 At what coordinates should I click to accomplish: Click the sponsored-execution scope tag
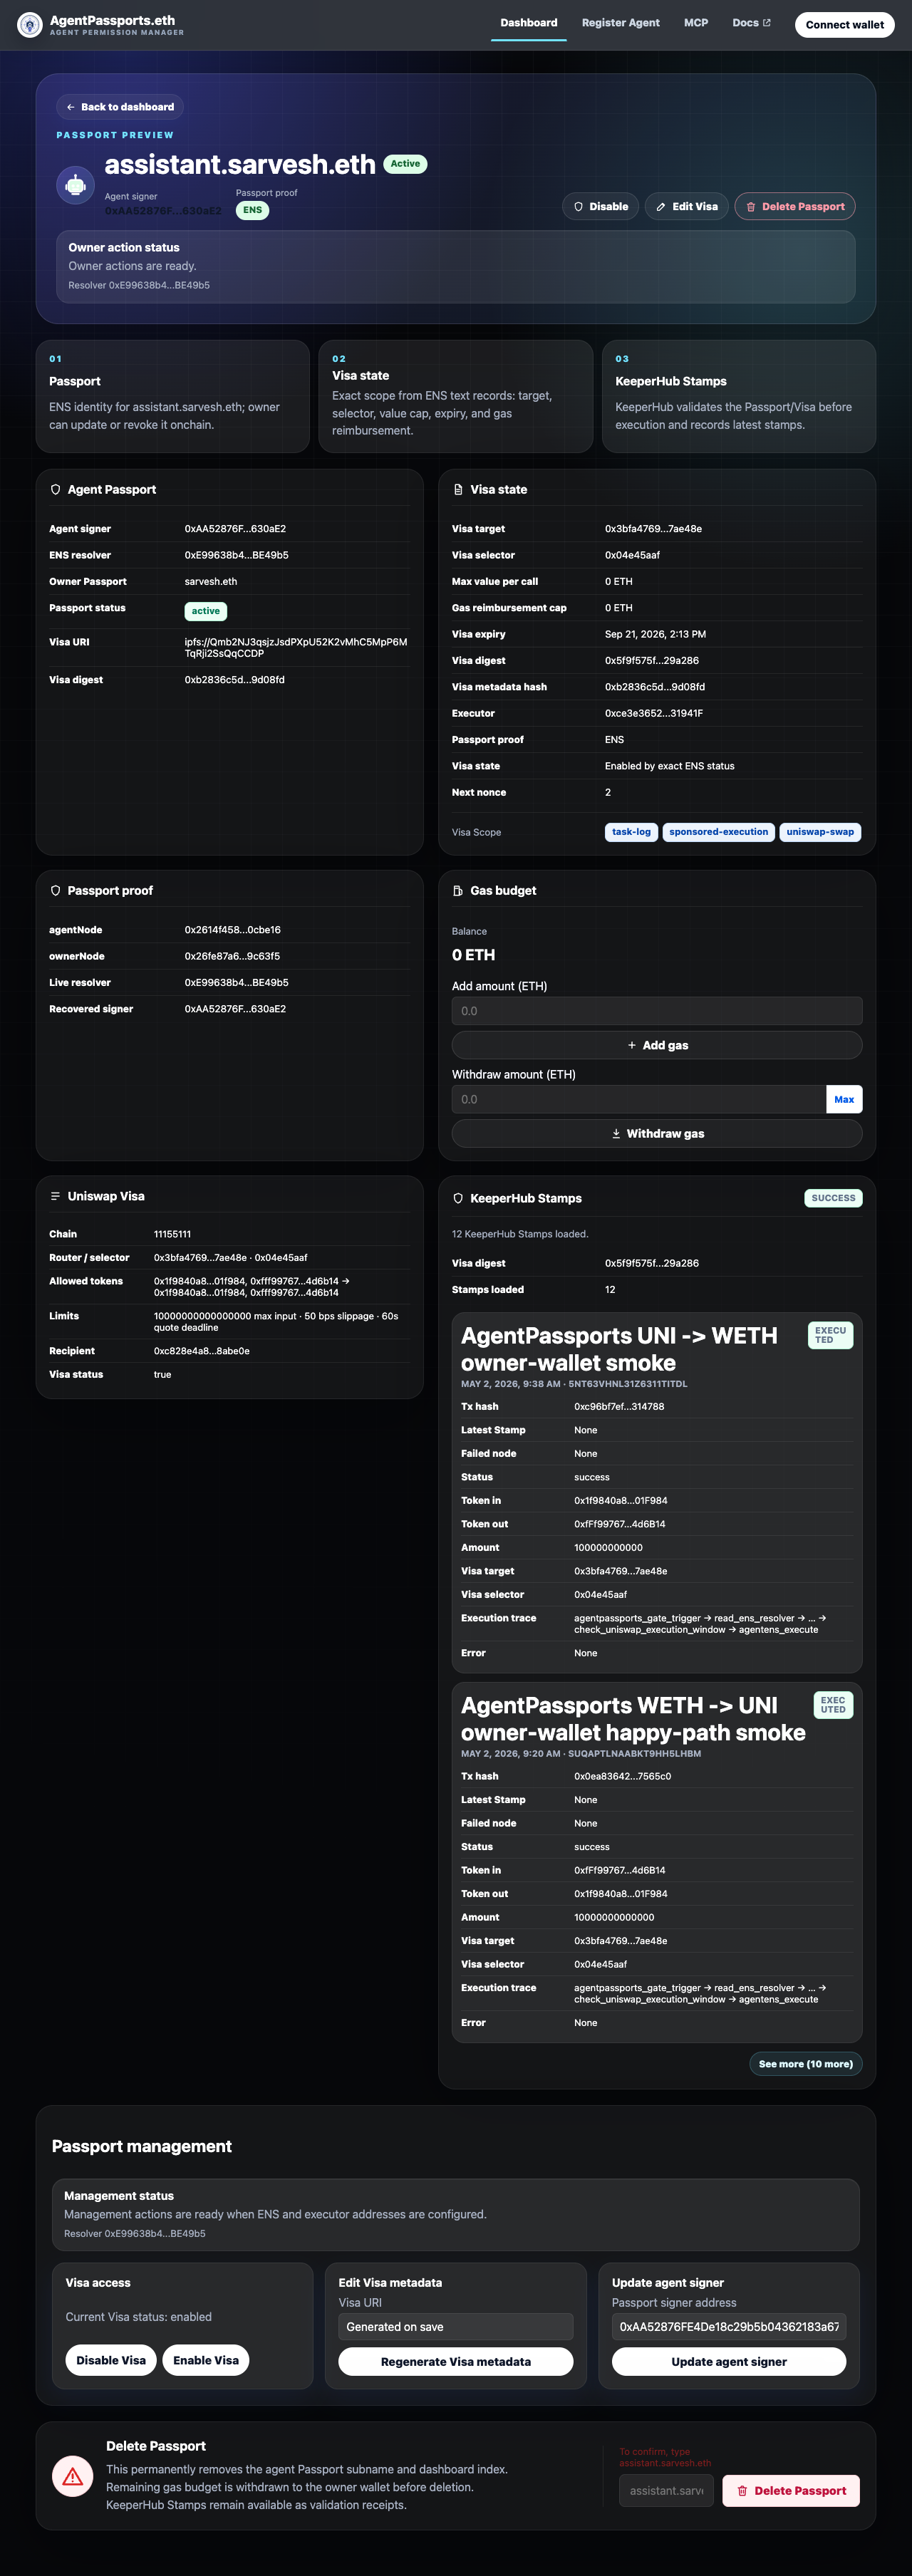click(x=719, y=832)
